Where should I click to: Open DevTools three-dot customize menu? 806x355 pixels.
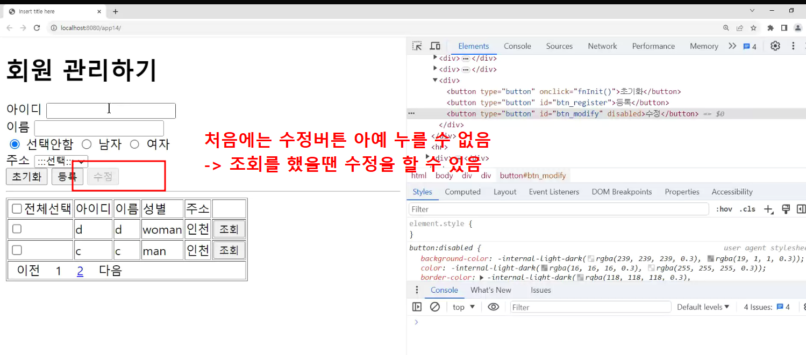click(793, 46)
